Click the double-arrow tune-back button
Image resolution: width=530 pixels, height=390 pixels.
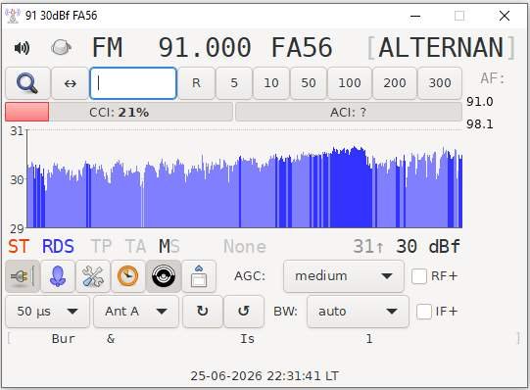click(70, 83)
